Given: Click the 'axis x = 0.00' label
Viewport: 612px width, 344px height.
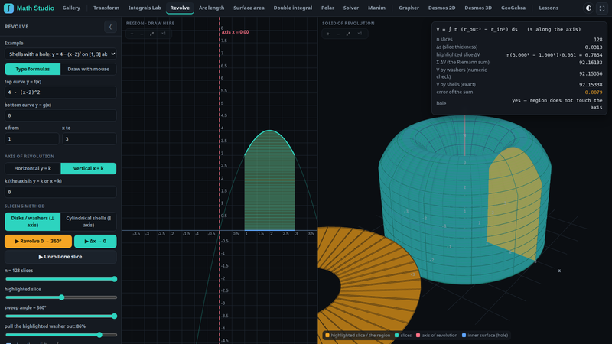Looking at the screenshot, I should 235,32.
